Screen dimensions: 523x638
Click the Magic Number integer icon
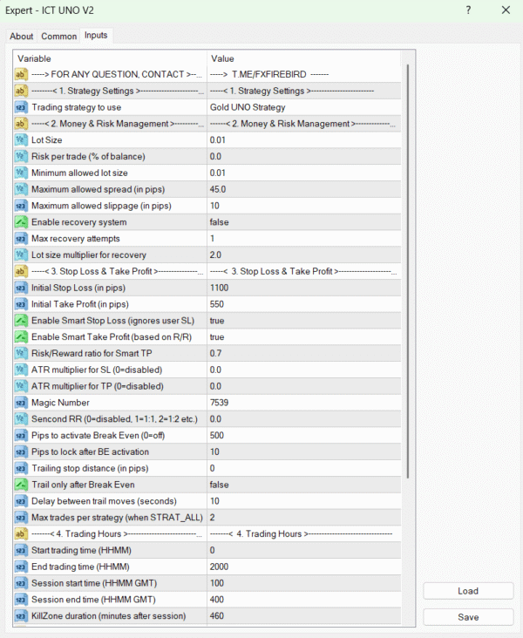point(21,403)
